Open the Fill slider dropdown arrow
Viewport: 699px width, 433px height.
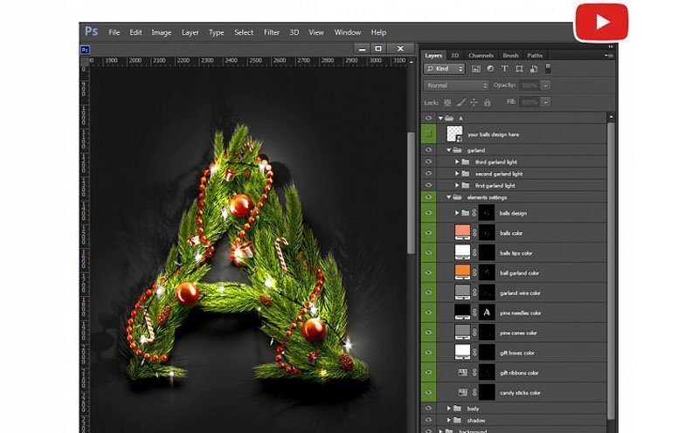tap(545, 102)
